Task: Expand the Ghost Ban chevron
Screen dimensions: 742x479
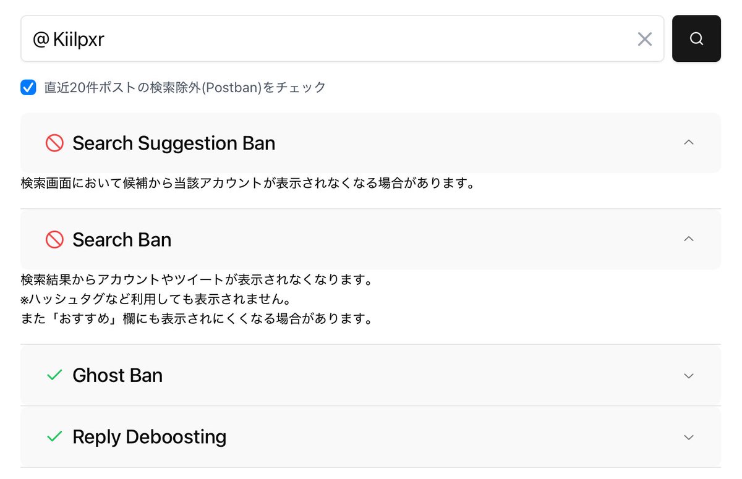Action: coord(689,376)
